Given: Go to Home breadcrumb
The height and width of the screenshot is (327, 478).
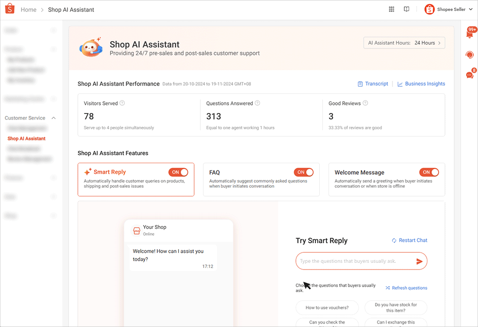Looking at the screenshot, I should tap(29, 10).
